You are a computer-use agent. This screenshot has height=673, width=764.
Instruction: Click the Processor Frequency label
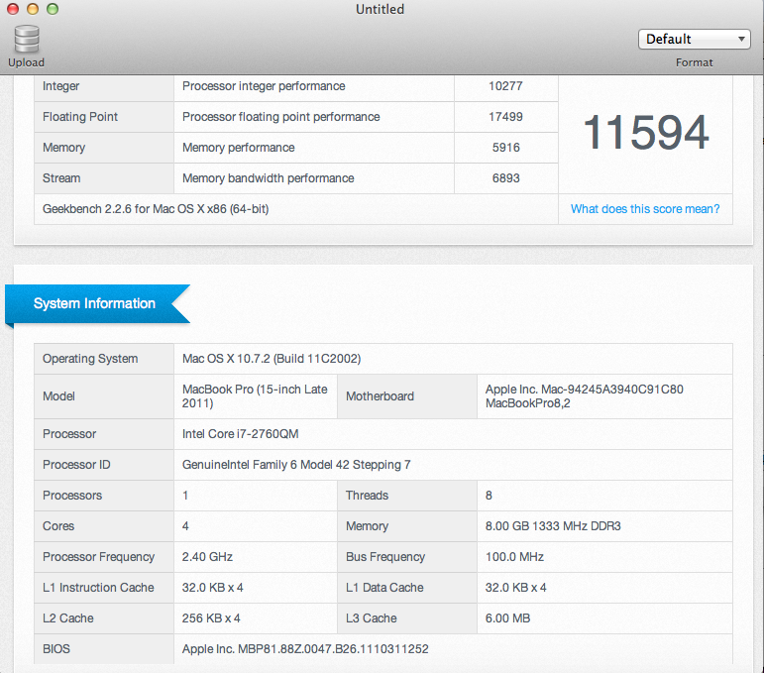[98, 557]
